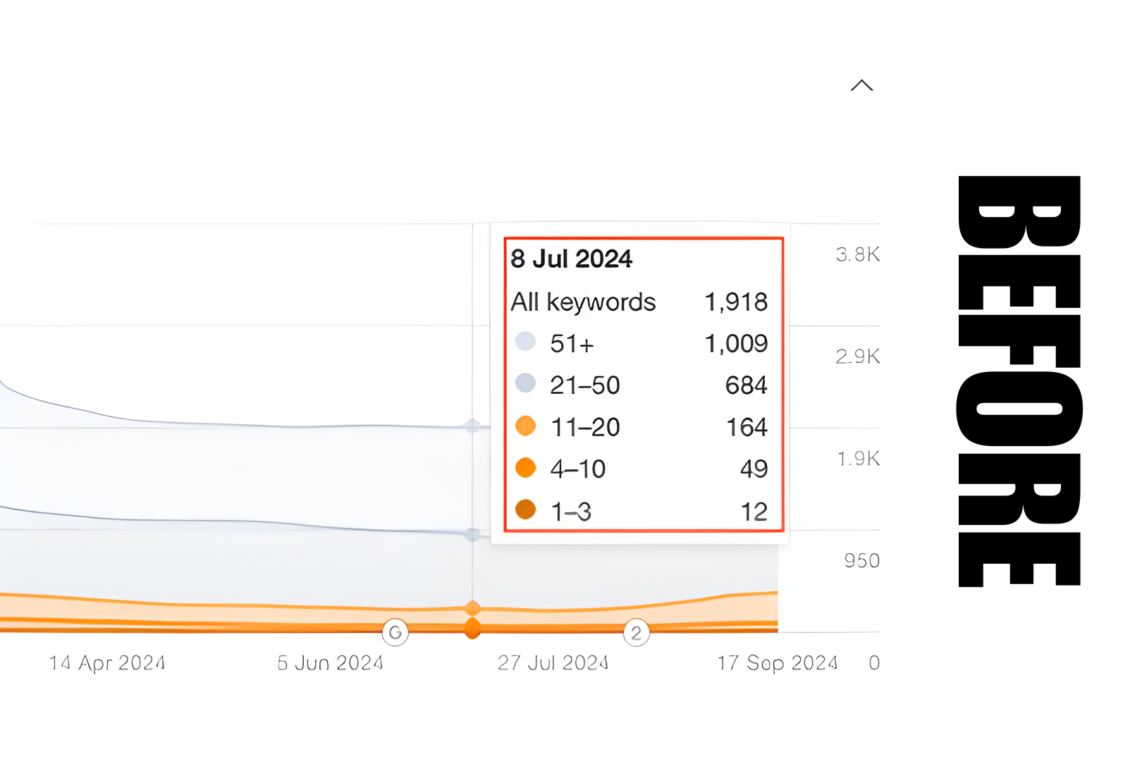
Task: Click the 51+ legend color dot
Action: [525, 342]
